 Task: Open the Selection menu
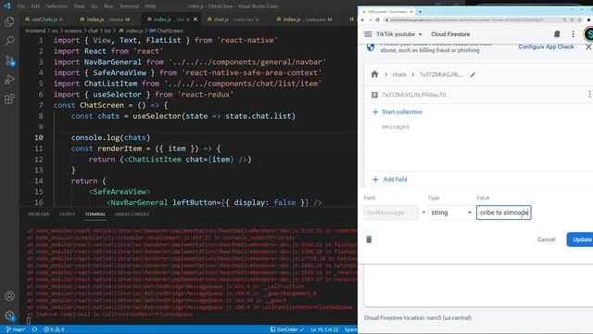pos(57,6)
